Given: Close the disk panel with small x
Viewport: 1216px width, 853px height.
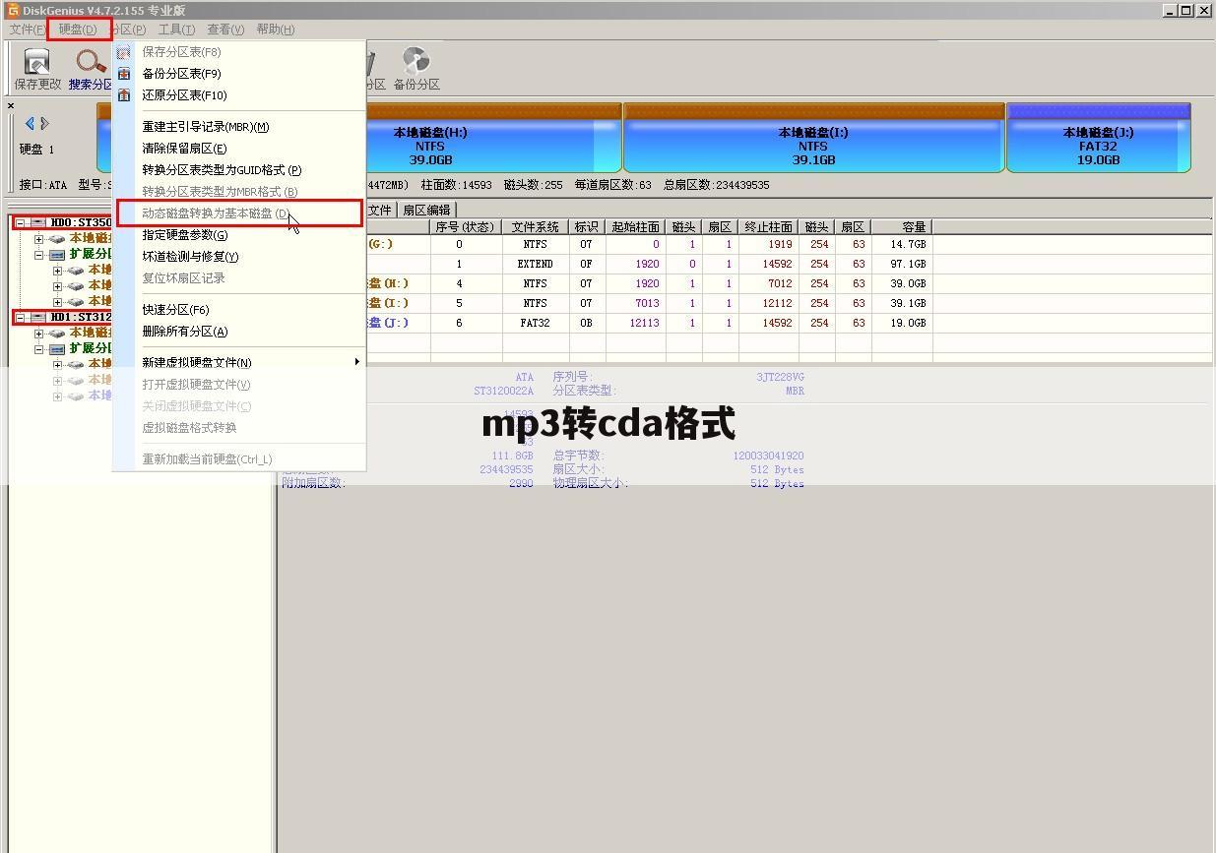Looking at the screenshot, I should point(11,105).
